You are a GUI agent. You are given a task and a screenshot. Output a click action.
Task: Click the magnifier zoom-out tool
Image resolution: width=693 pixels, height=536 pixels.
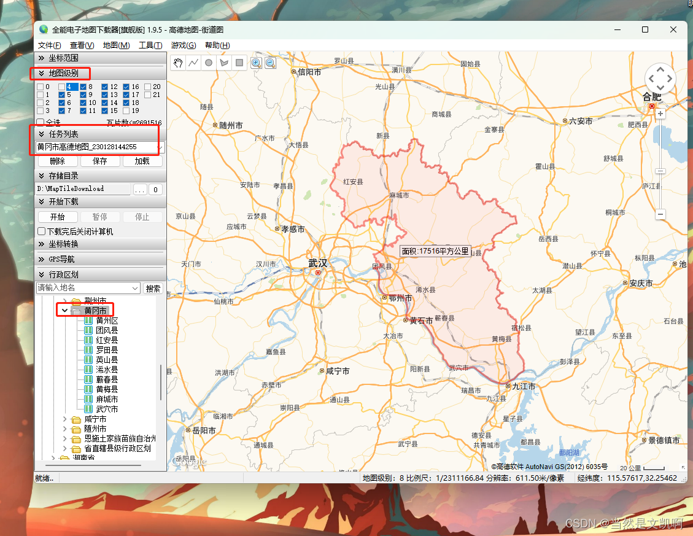[x=270, y=62]
